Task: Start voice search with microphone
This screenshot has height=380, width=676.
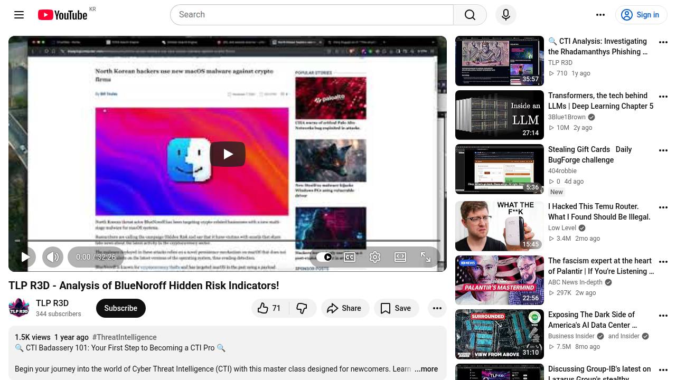Action: [505, 15]
